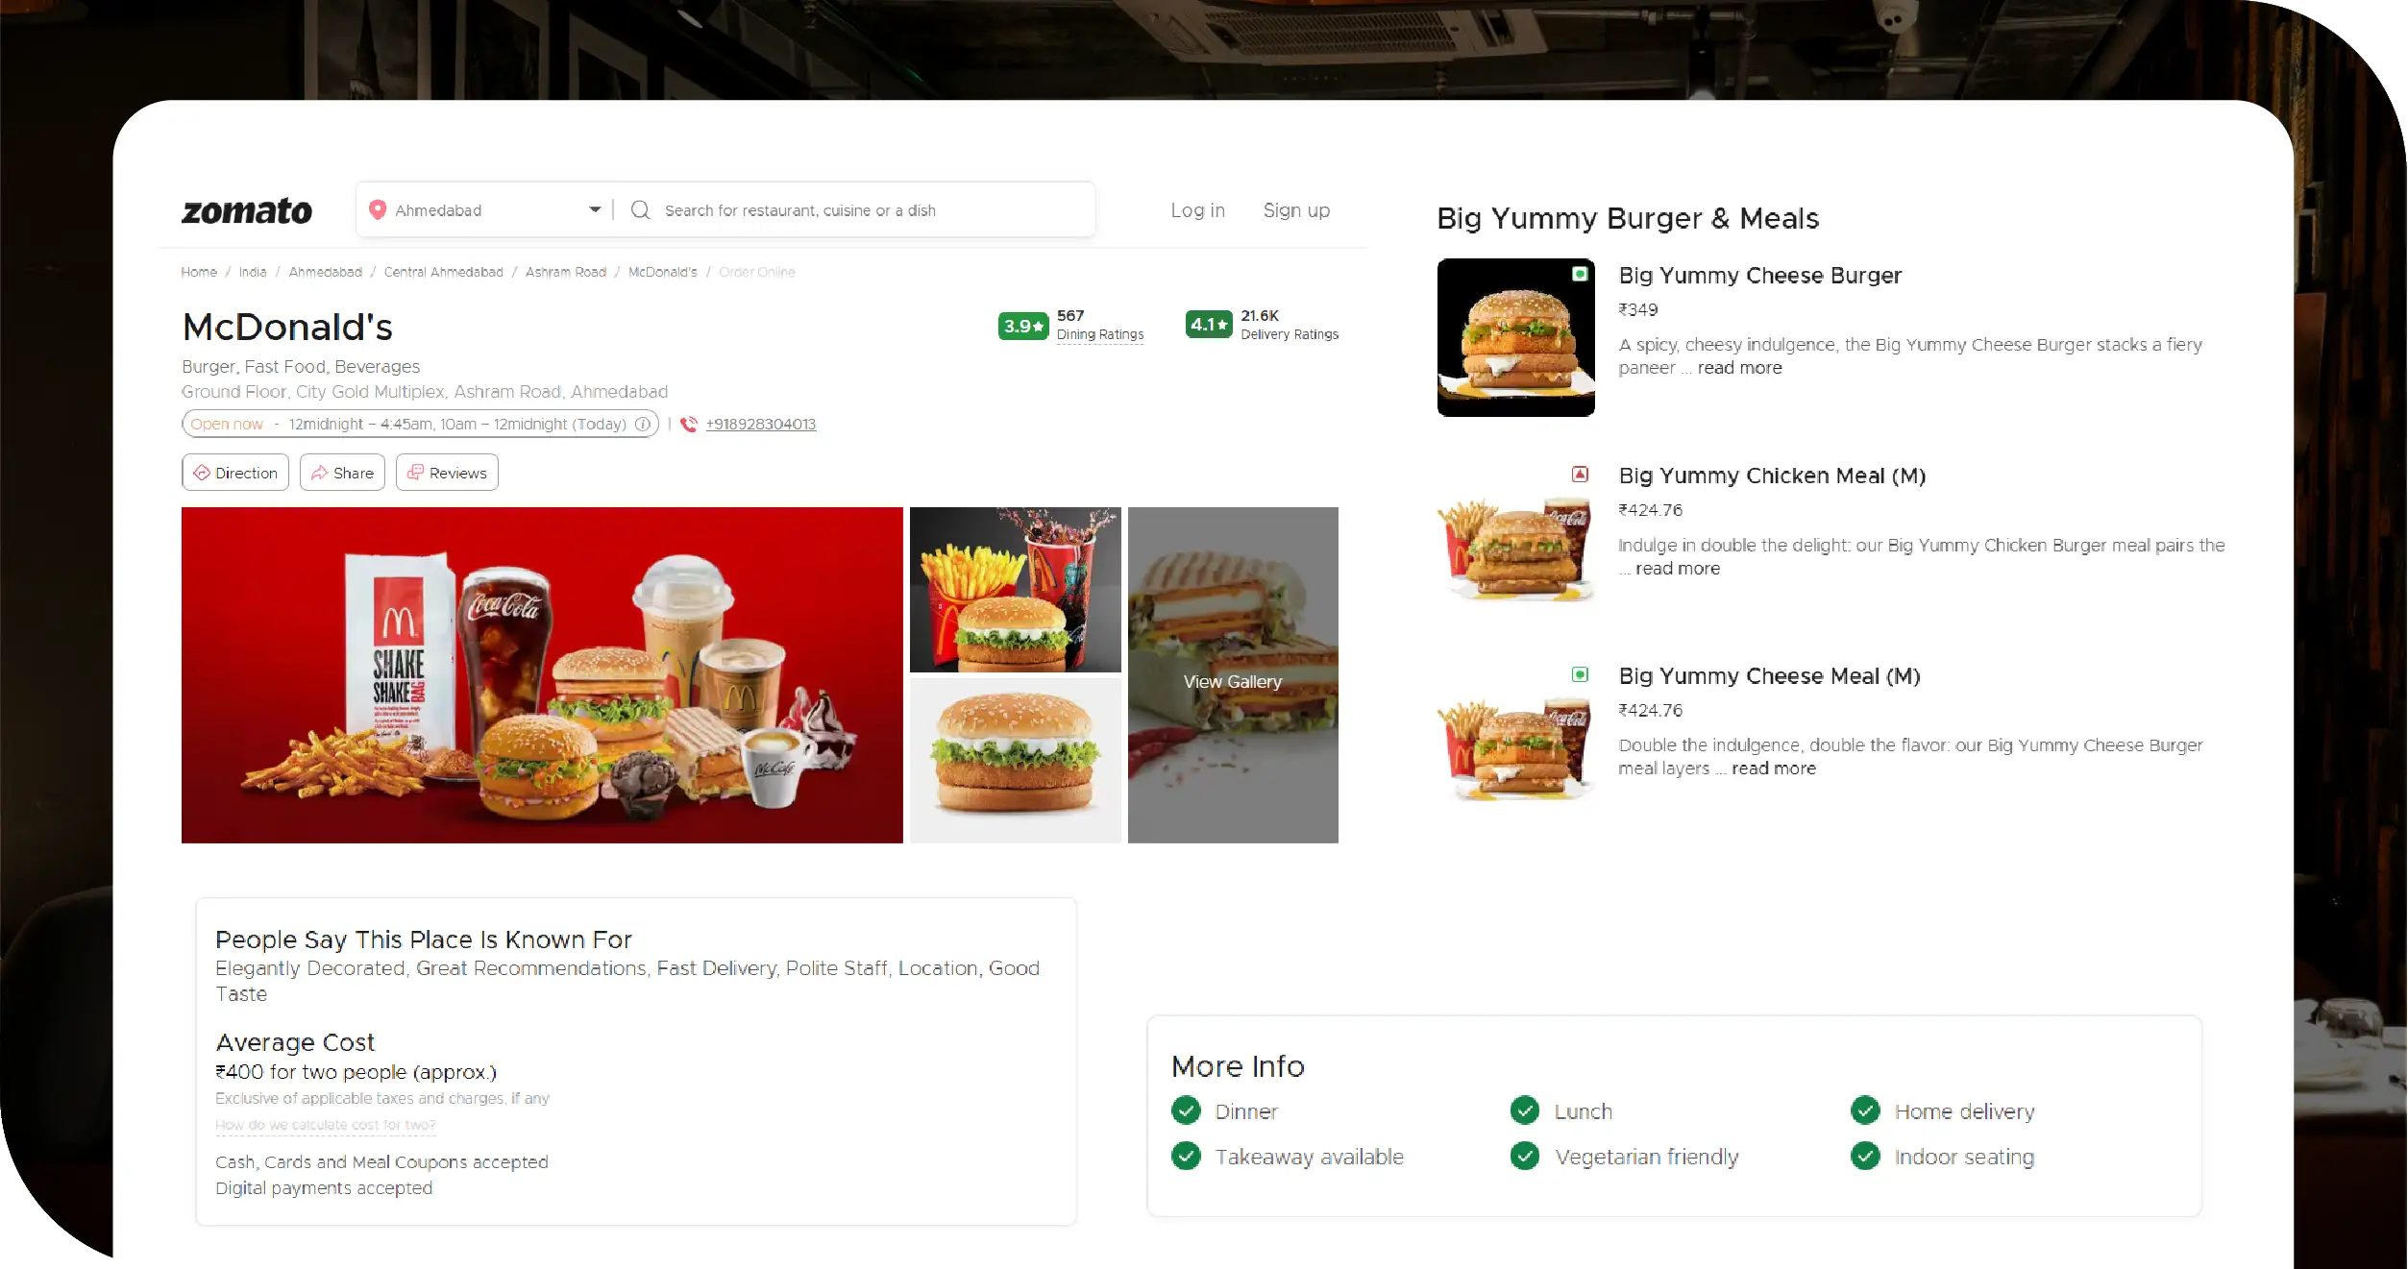Screen dimensions: 2408x1269
Task: Select Log in from the header
Action: 1197,209
